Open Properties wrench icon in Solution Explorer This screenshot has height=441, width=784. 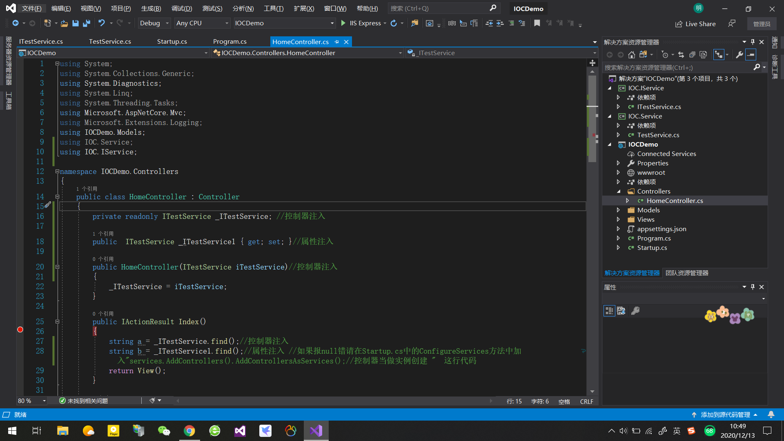click(739, 55)
